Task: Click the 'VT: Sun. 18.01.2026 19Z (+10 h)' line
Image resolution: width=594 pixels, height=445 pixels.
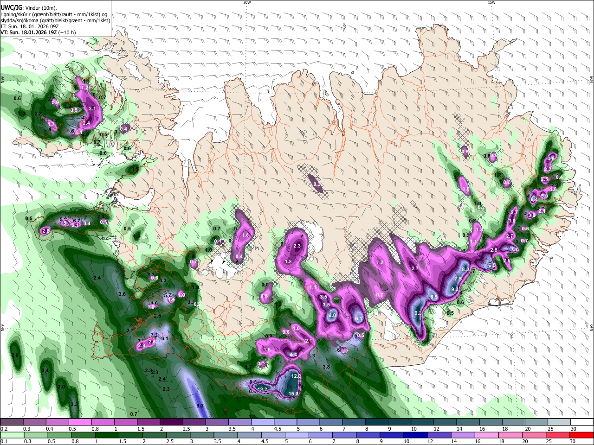Action: pyautogui.click(x=38, y=33)
